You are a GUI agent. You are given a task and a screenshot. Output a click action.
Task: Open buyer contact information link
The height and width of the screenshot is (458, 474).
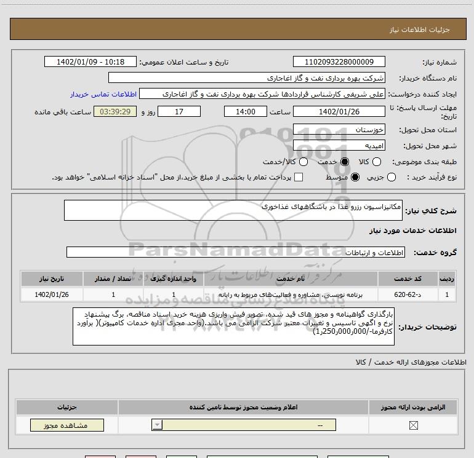(x=103, y=94)
